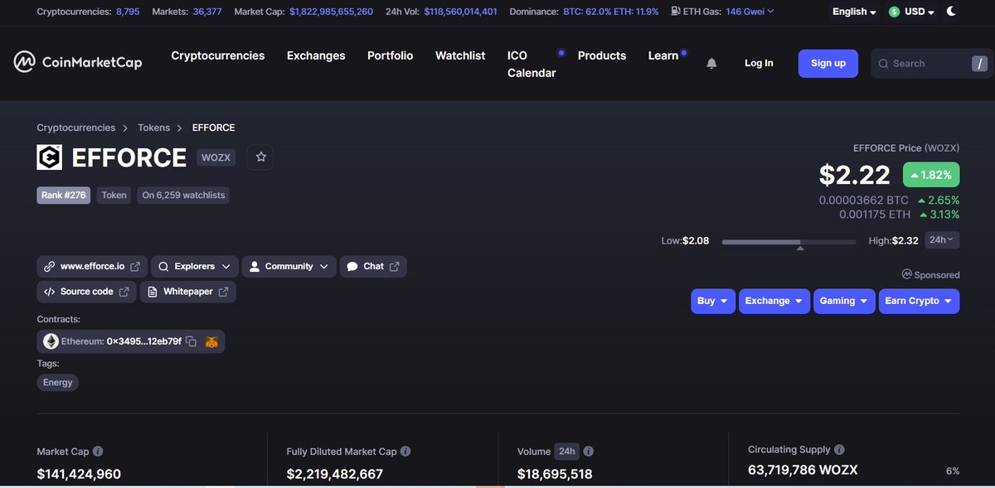Click the Ethereum logo in contracts
This screenshot has width=995, height=488.
(51, 341)
